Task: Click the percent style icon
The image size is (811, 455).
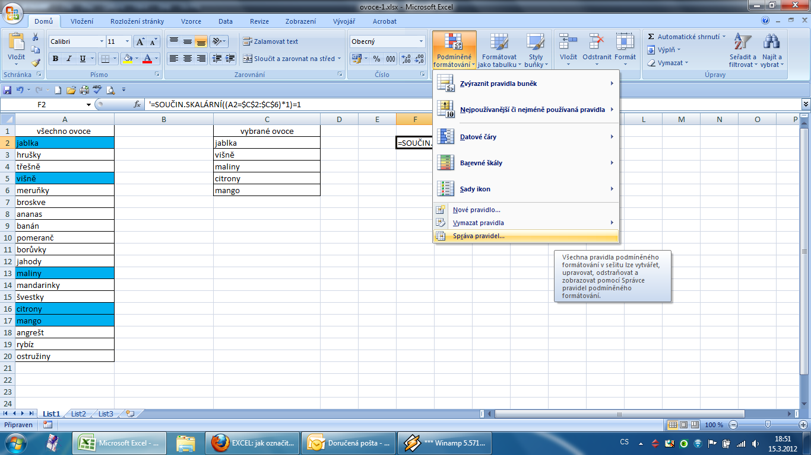Action: (376, 59)
